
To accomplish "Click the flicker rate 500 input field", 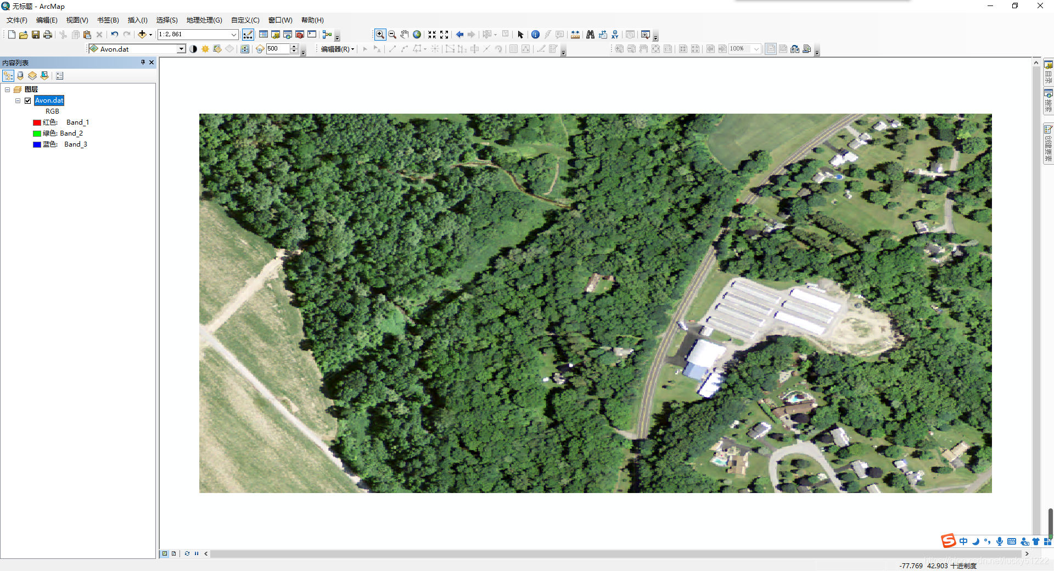I will (278, 49).
